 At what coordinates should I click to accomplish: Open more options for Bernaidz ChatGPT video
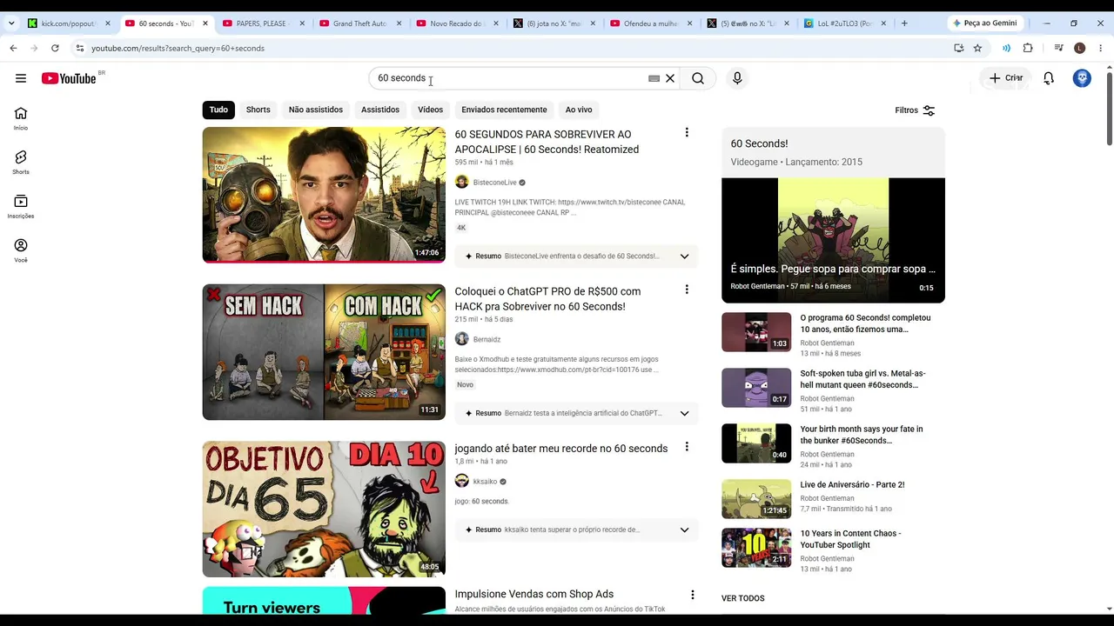(x=687, y=290)
